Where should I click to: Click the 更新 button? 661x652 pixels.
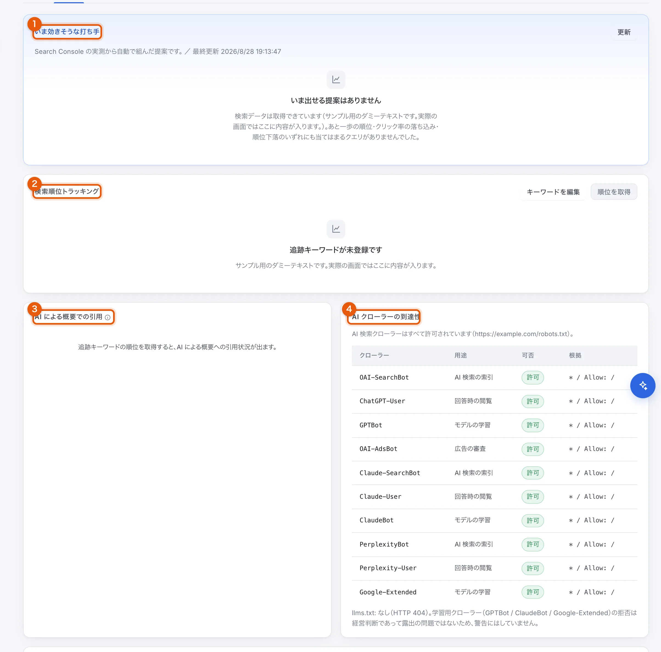pos(623,32)
